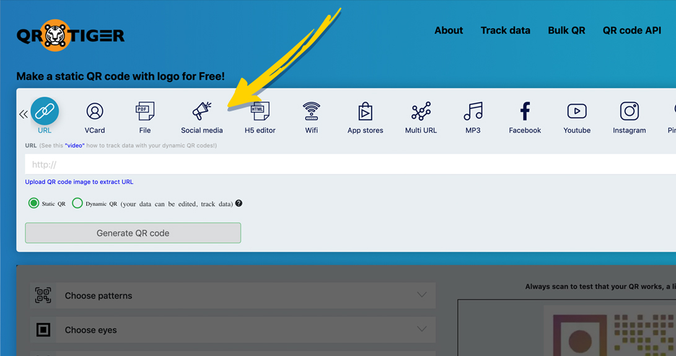This screenshot has width=676, height=356.
Task: Choose the VCard QR type
Action: click(x=95, y=112)
